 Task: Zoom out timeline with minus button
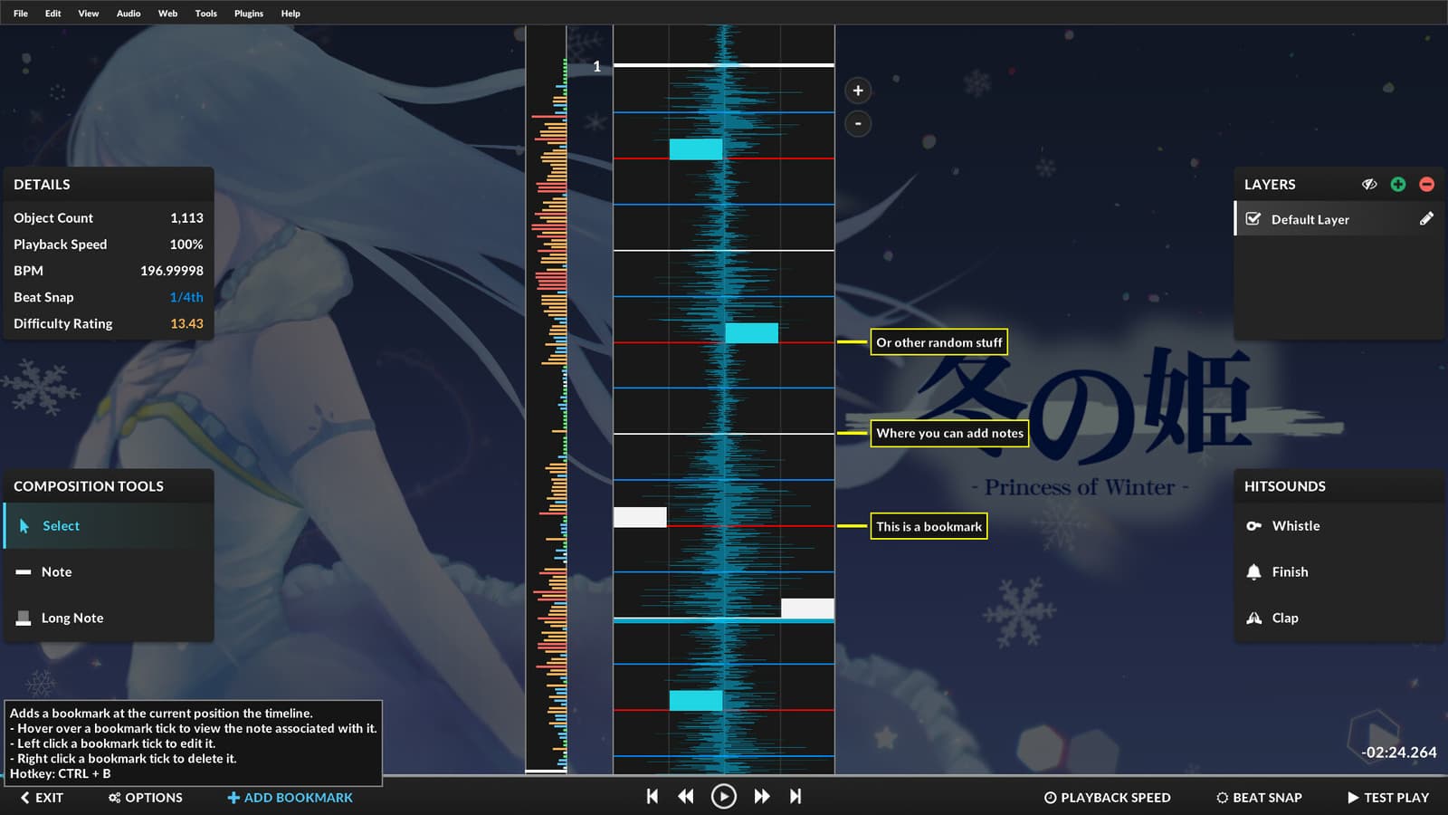[x=858, y=123]
